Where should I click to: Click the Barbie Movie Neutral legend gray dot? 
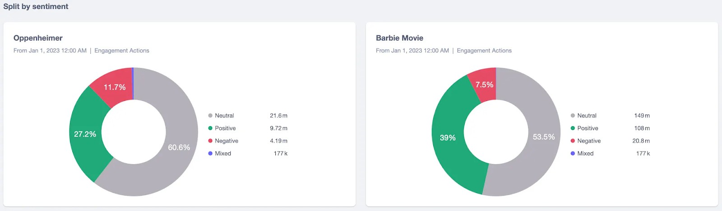click(573, 116)
